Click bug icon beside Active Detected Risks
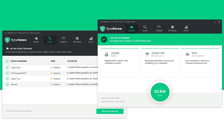The height and width of the screenshot is (120, 224). tap(7, 49)
